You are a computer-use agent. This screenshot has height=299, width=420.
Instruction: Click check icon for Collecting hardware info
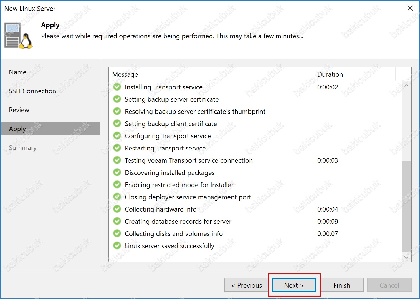117,209
